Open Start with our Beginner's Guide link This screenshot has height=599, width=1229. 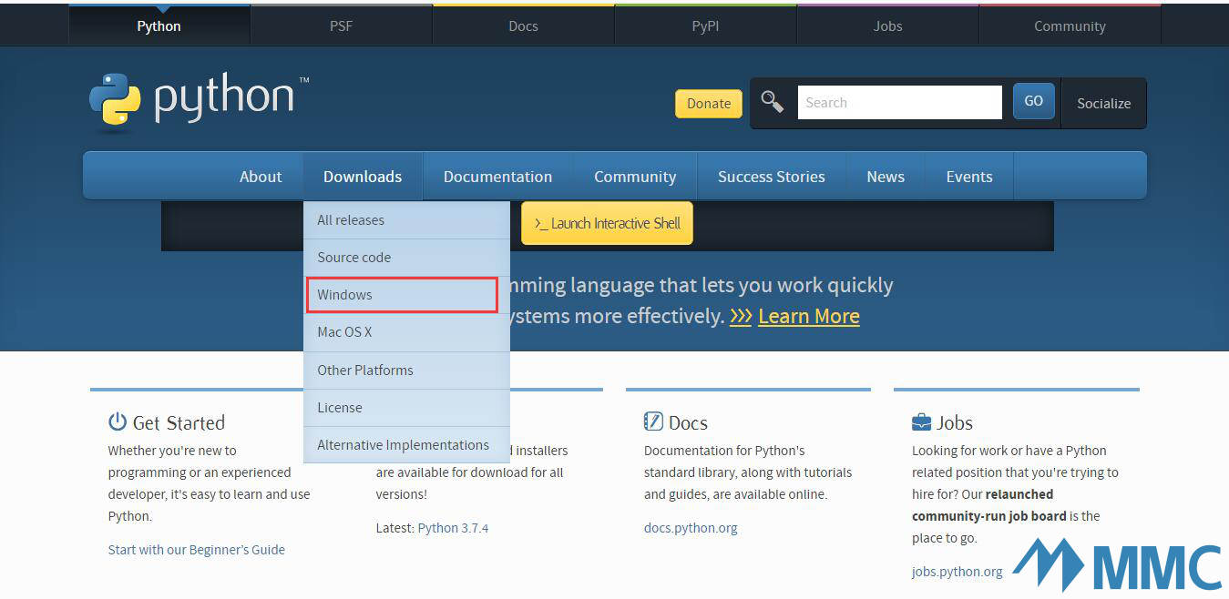pos(197,550)
